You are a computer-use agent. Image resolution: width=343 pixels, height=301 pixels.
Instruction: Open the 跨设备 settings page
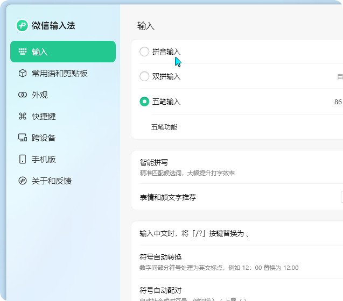pos(63,138)
